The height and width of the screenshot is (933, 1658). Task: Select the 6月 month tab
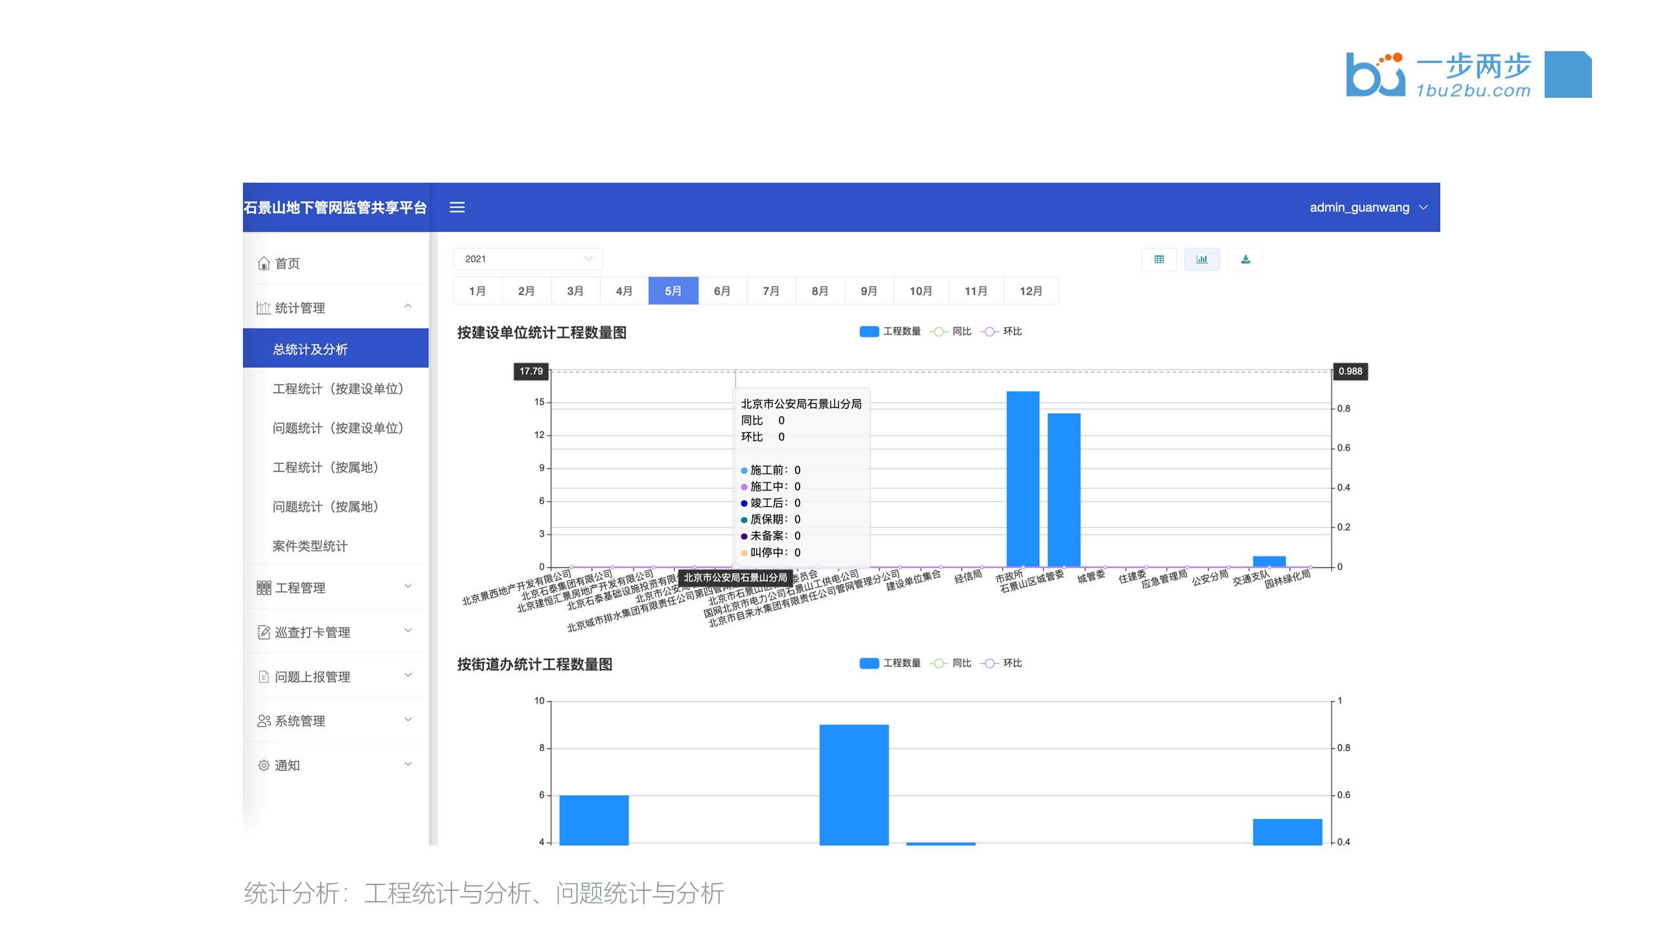pos(722,291)
